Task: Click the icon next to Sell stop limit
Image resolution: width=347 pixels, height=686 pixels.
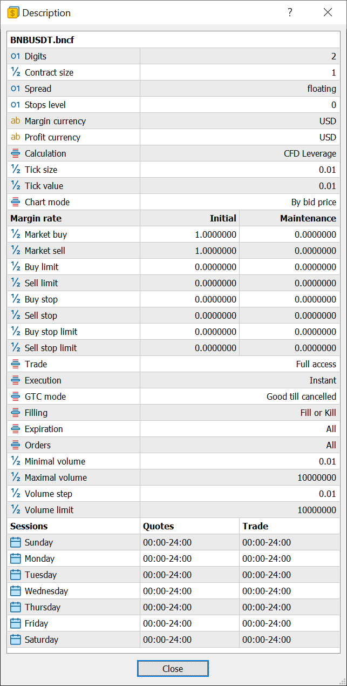Action: point(15,348)
